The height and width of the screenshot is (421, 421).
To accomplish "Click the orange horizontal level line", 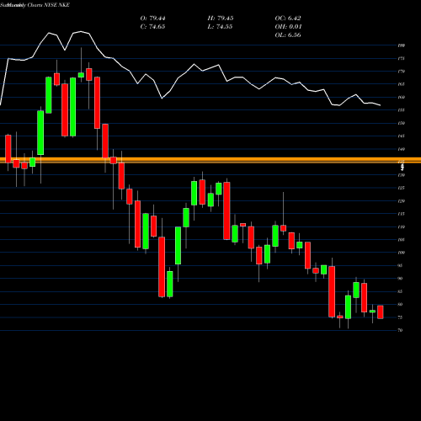I will (x=210, y=160).
